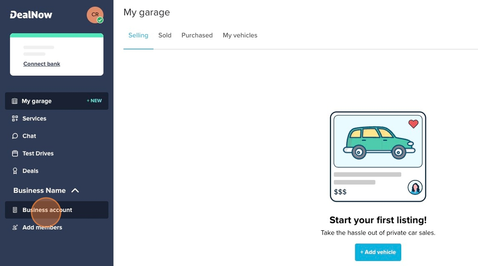Open Chat via the speech bubble icon
Image resolution: width=478 pixels, height=266 pixels.
(14, 136)
